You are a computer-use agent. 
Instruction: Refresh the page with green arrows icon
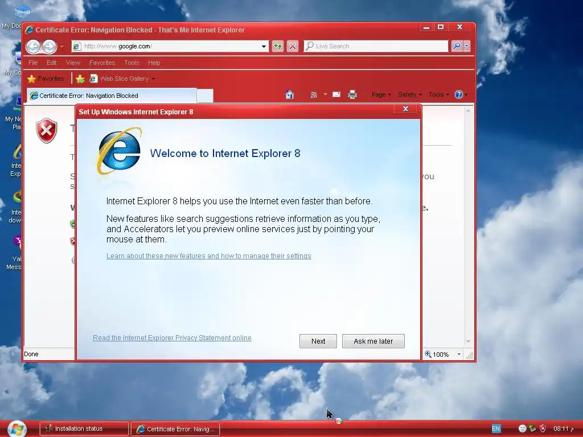[x=278, y=46]
